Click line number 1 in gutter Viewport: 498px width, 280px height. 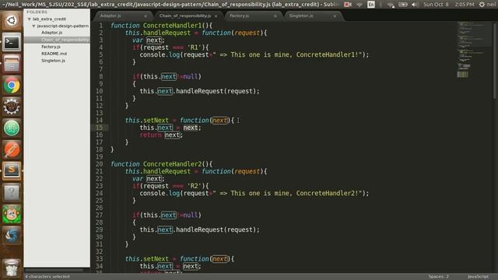tap(101, 26)
